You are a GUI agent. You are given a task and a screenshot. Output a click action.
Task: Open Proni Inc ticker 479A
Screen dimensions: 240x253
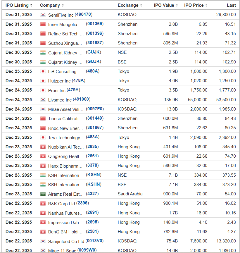74,90
